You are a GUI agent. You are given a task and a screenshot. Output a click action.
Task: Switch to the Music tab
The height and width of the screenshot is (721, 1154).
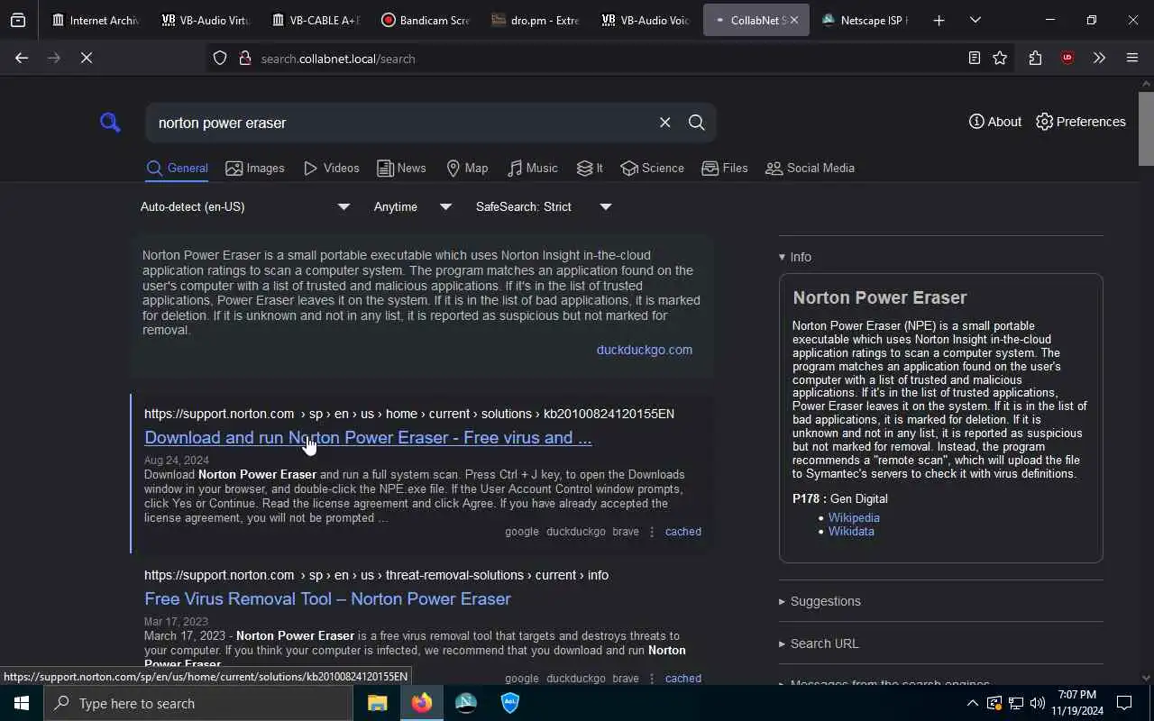(532, 168)
